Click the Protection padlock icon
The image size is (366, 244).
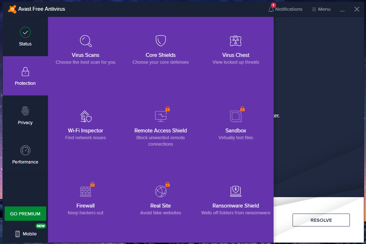(25, 72)
